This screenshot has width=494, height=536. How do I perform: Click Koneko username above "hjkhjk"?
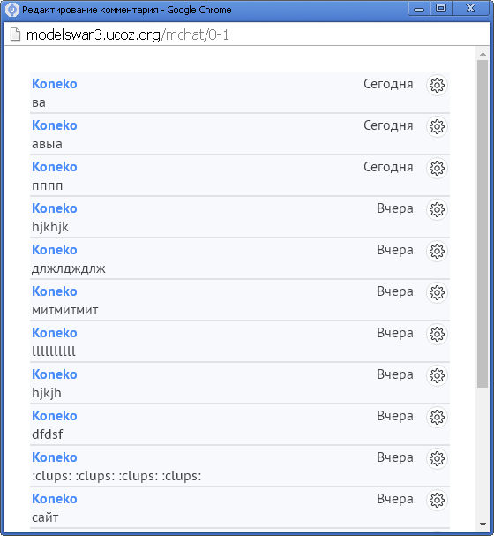tap(55, 208)
